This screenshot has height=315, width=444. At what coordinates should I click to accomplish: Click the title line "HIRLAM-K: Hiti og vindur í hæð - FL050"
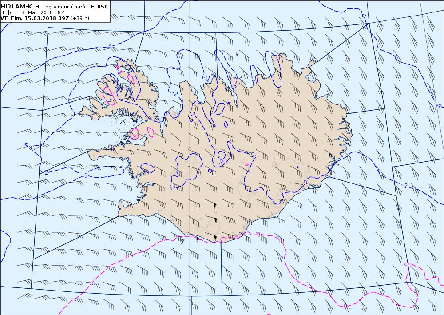pyautogui.click(x=54, y=7)
